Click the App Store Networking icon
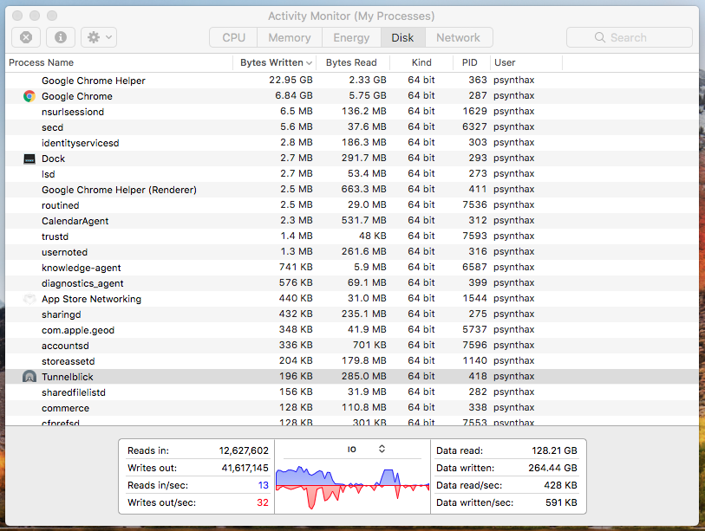This screenshot has height=531, width=705. coord(29,299)
